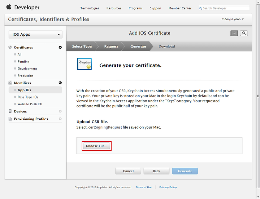Click the certificate thumbnail image

point(84,64)
